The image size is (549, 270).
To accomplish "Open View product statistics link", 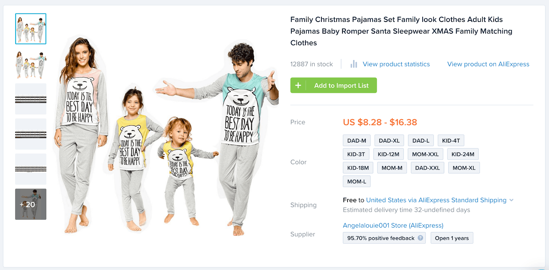I will point(396,64).
